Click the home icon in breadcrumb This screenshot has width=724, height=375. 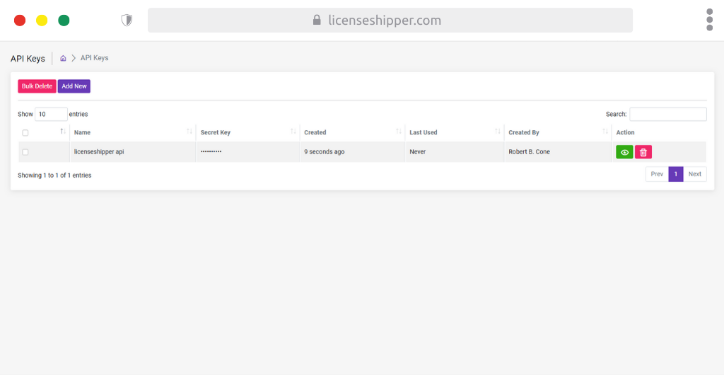click(63, 58)
